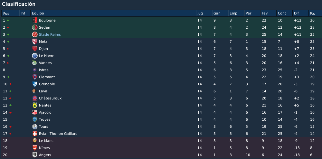
Task: Sort by the Gan wins column
Action: pos(220,13)
